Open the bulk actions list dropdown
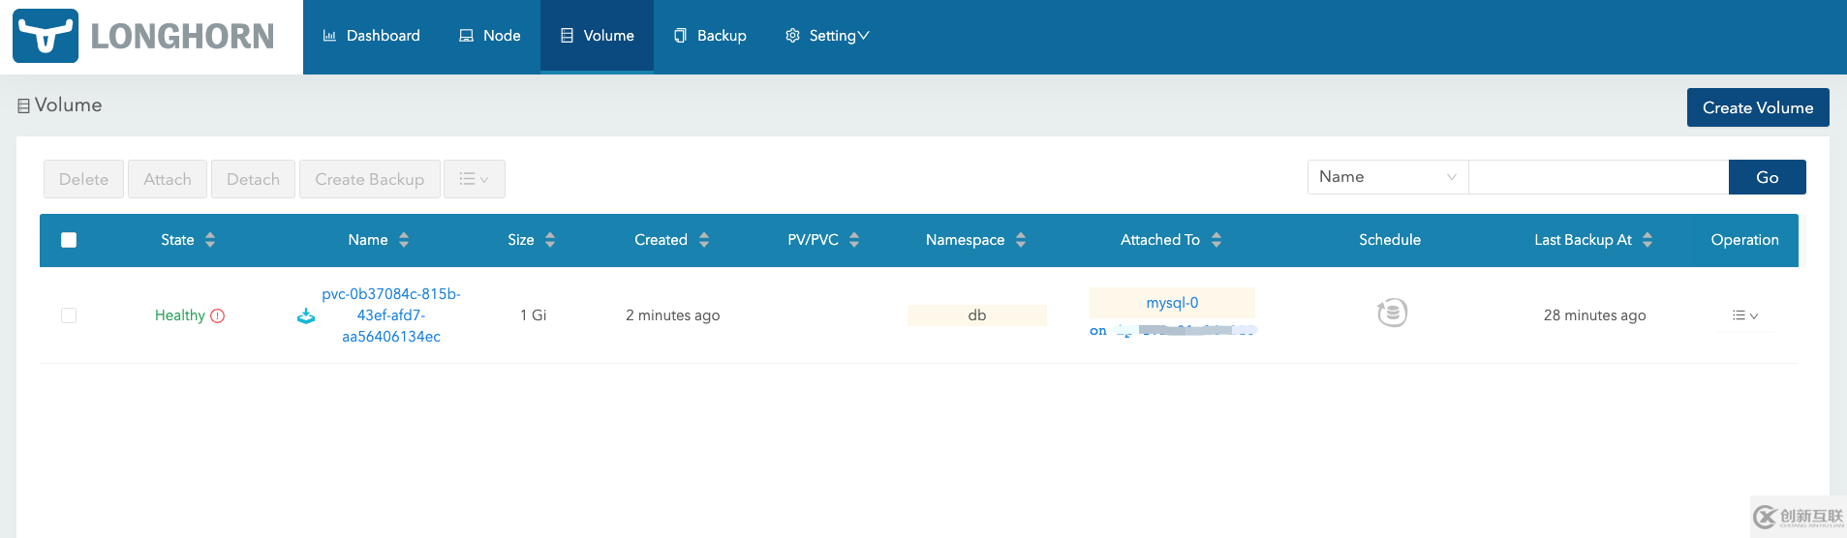1847x538 pixels. tap(474, 179)
